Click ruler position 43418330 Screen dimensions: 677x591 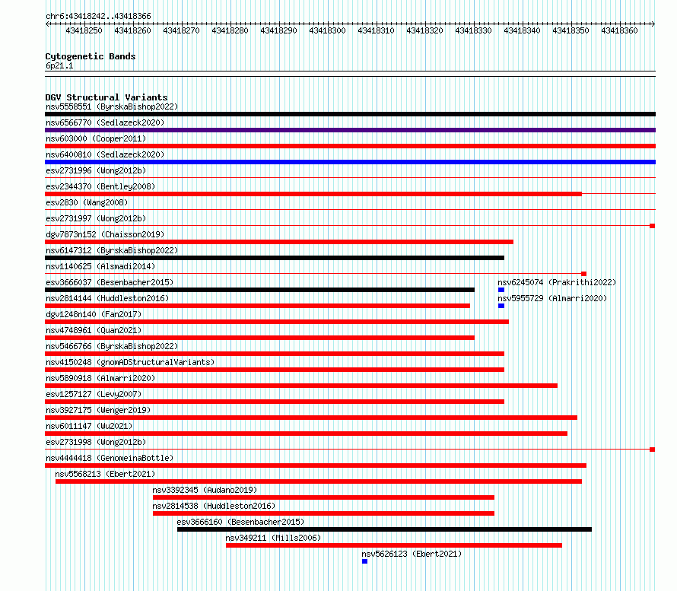[473, 30]
